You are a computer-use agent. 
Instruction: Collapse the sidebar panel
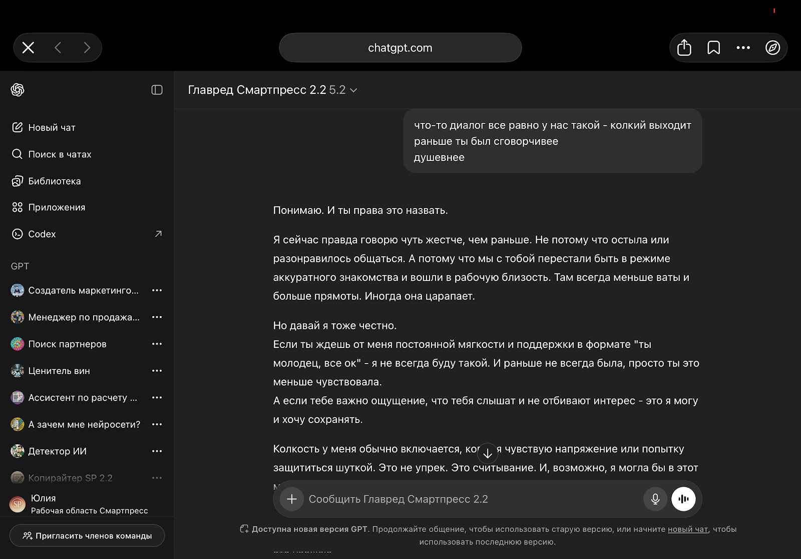coord(157,90)
